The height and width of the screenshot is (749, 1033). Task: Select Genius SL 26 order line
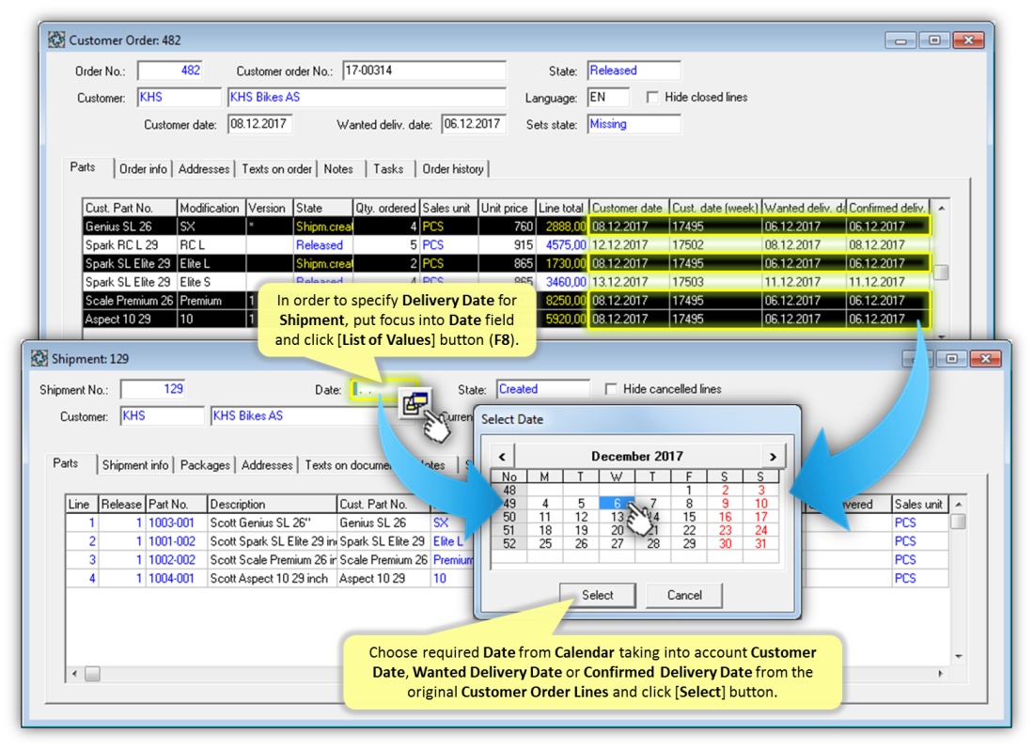click(x=506, y=226)
